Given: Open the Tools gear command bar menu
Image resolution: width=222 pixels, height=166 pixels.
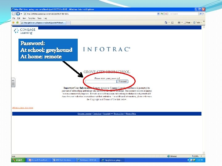Looking at the screenshot, I should coord(197,22).
